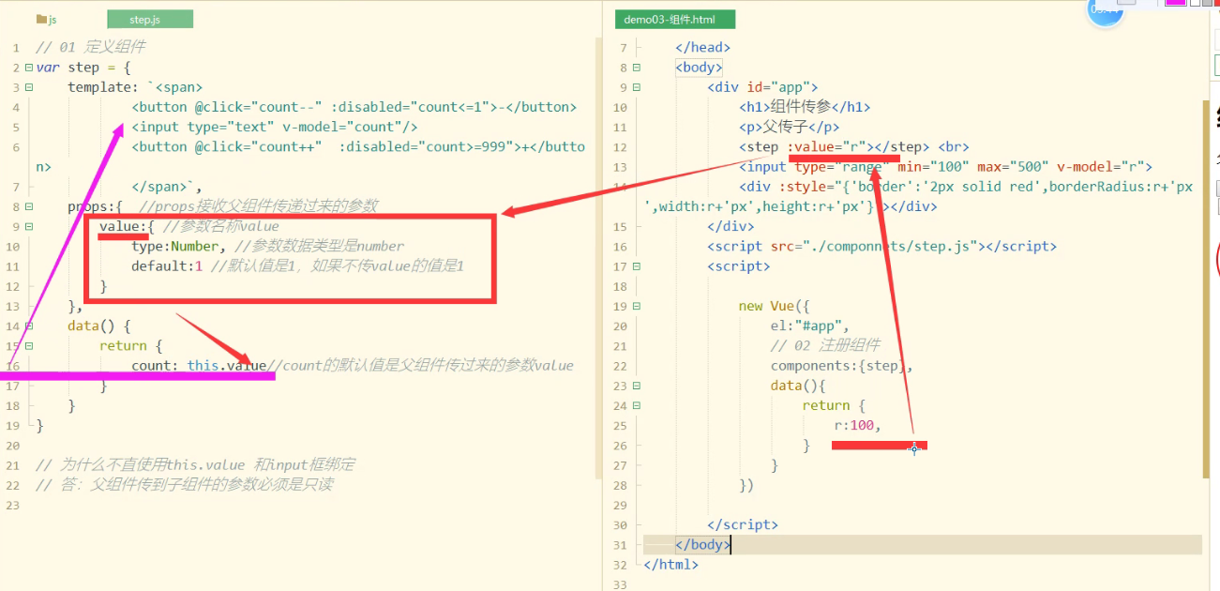This screenshot has width=1220, height=591.
Task: Click '<h1>组件传参</h1>' on line 10
Action: click(805, 107)
